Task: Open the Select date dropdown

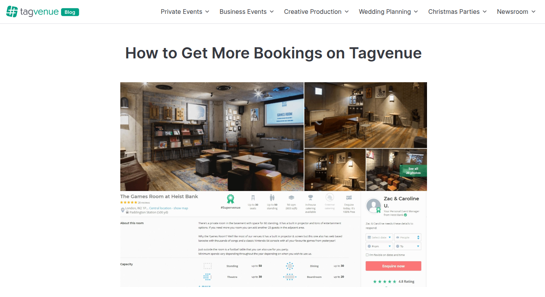Action: click(379, 237)
